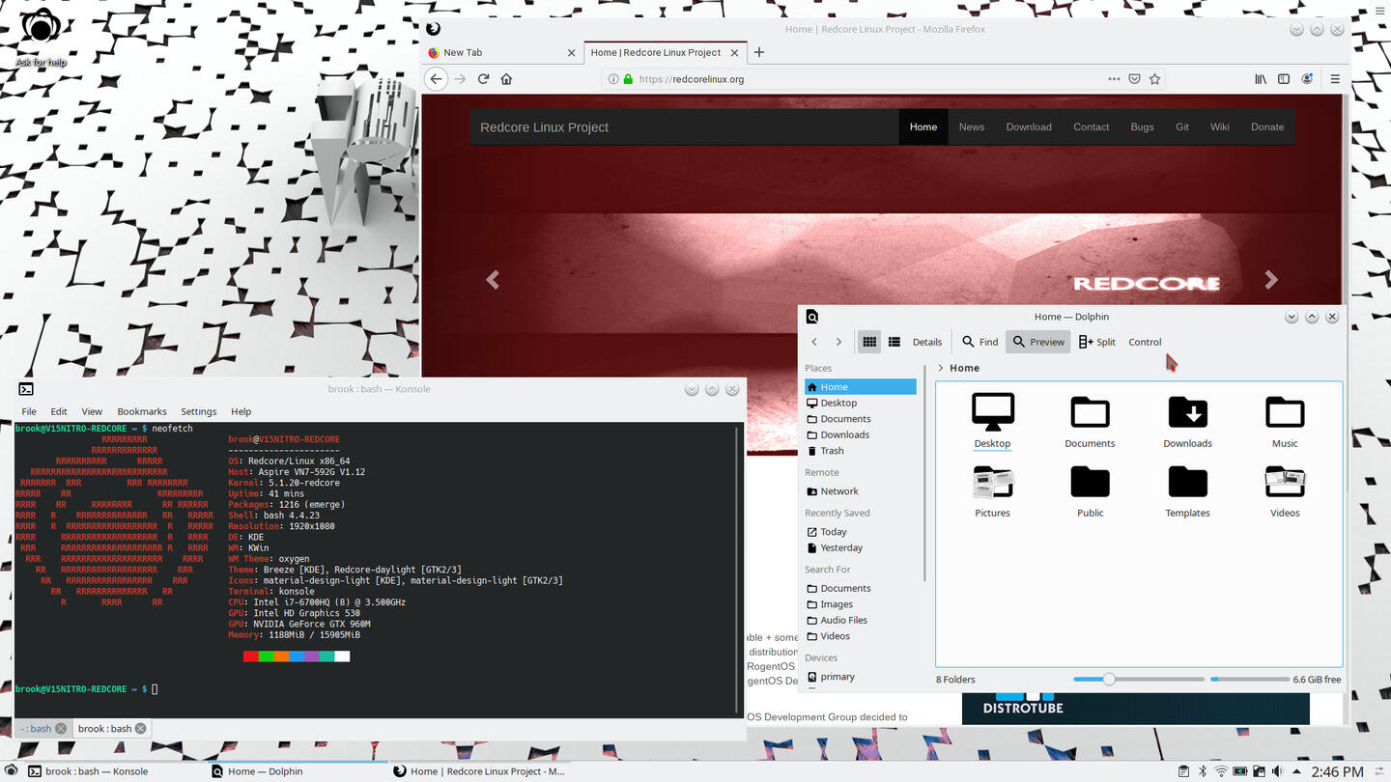1391x782 pixels.
Task: Open Downloads folder icon in Dolphin
Action: click(x=1187, y=422)
